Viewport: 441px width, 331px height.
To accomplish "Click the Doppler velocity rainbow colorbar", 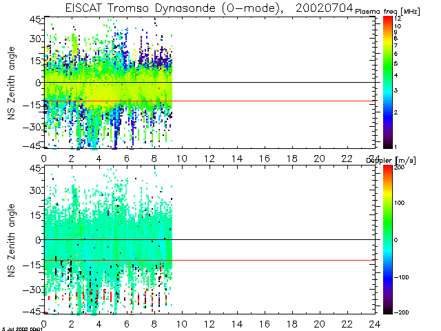I will coord(387,239).
